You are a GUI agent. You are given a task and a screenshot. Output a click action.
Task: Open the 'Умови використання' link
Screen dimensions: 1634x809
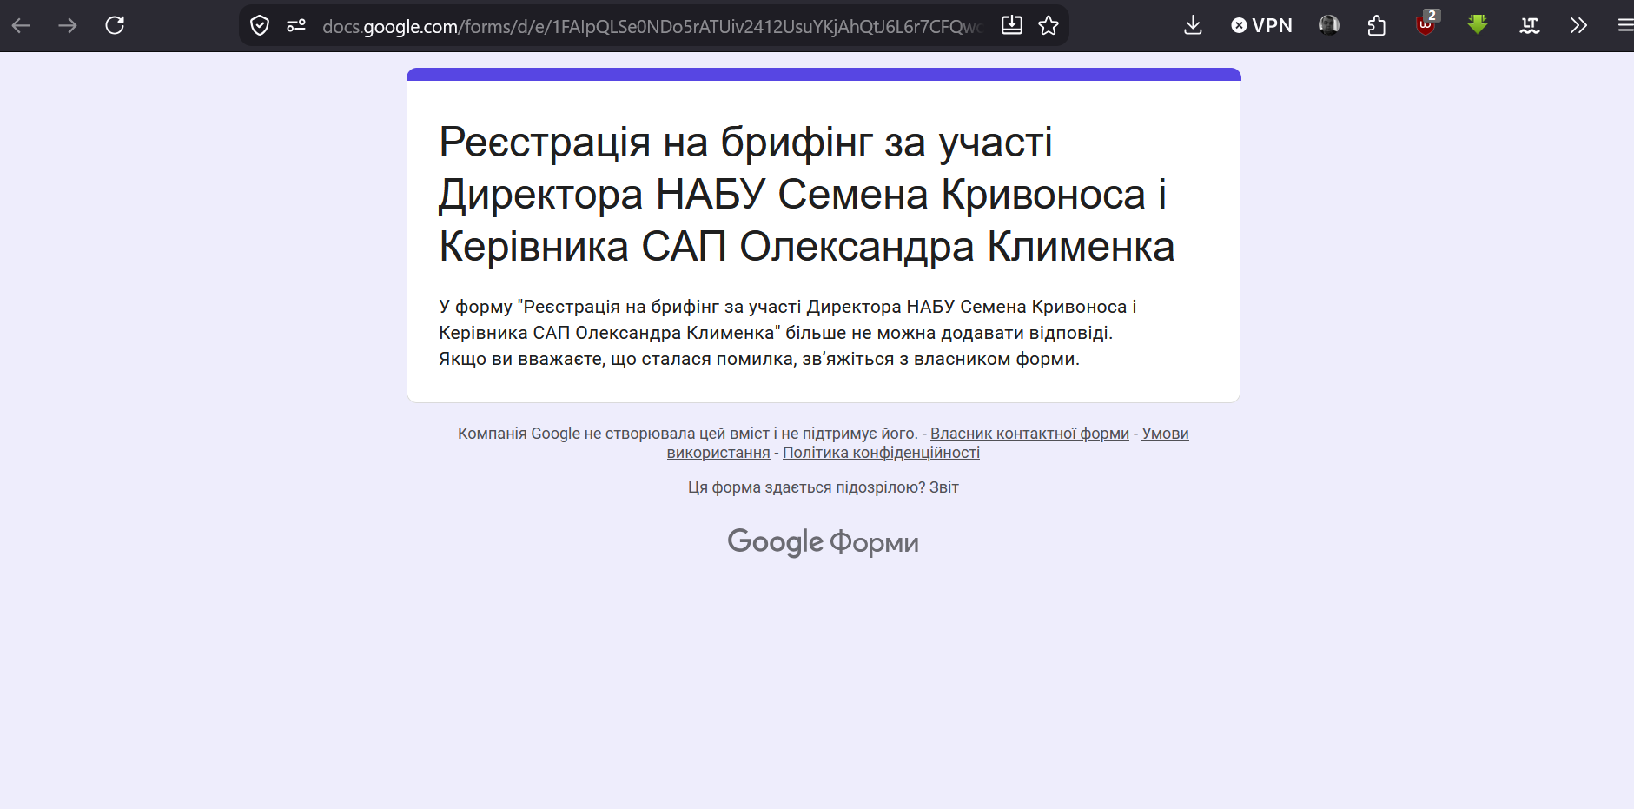point(1165,434)
